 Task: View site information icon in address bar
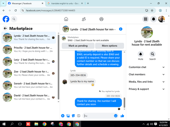coord(23,11)
